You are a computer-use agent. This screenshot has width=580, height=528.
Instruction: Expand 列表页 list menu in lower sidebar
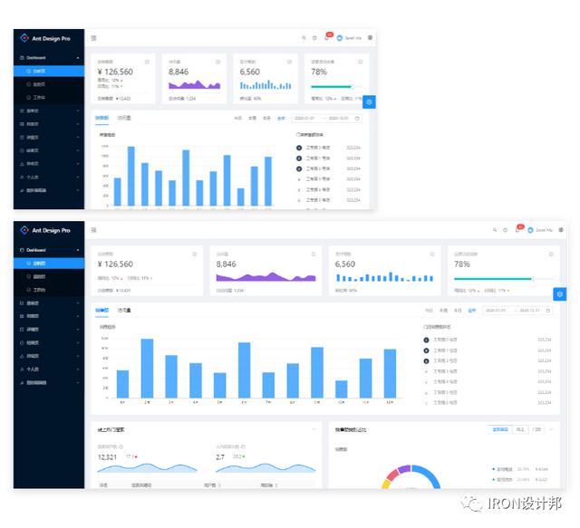pyautogui.click(x=49, y=316)
